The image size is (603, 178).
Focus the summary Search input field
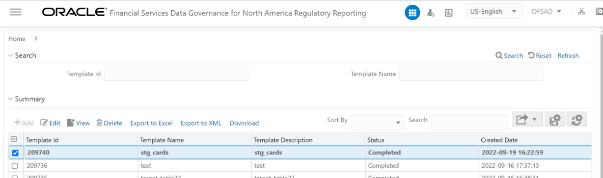tap(470, 122)
